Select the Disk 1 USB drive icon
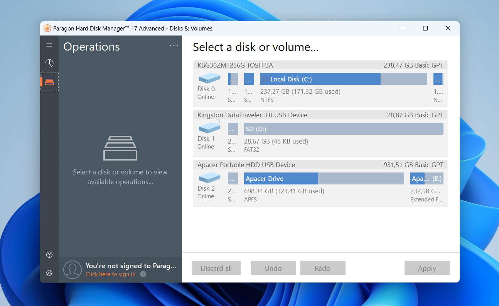The image size is (499, 306). coord(209,128)
